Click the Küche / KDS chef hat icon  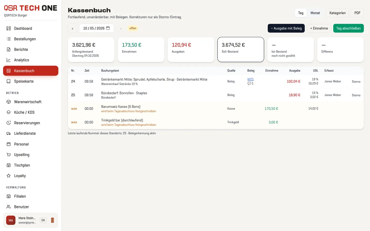tap(9, 112)
